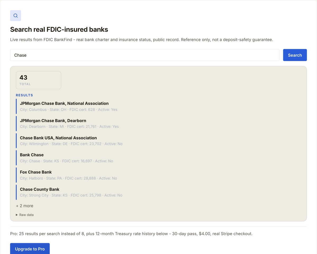
Task: Select the Chase County Bank result title
Action: 40,189
